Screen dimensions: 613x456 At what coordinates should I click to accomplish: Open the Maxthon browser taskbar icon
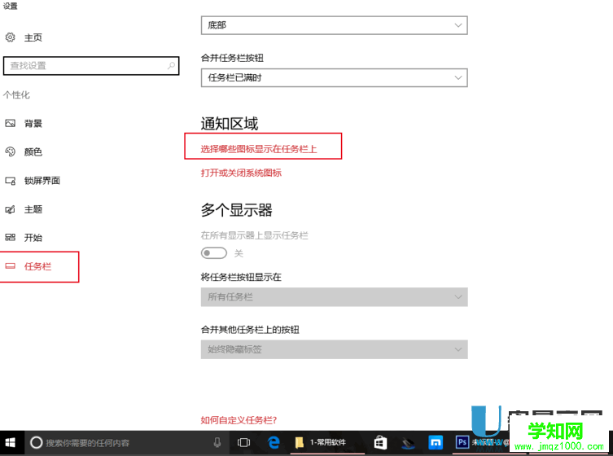click(435, 443)
